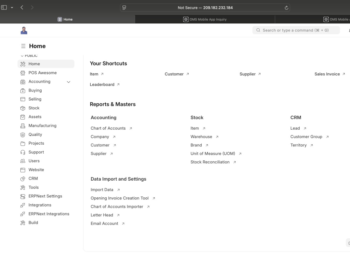
Task: Click the Tools sidebar icon
Action: tap(23, 188)
